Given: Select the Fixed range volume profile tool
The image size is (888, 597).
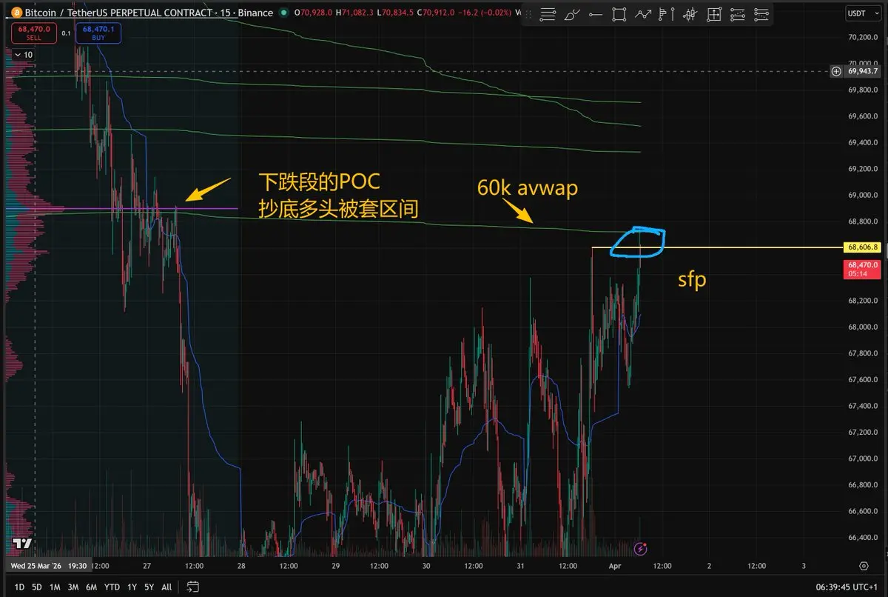Looking at the screenshot, I should pyautogui.click(x=714, y=14).
